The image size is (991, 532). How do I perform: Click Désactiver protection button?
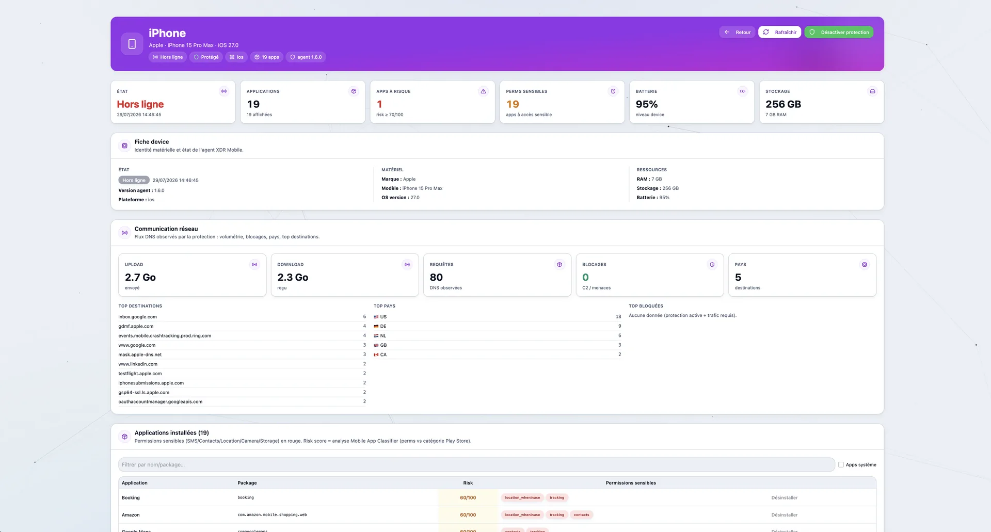point(839,32)
